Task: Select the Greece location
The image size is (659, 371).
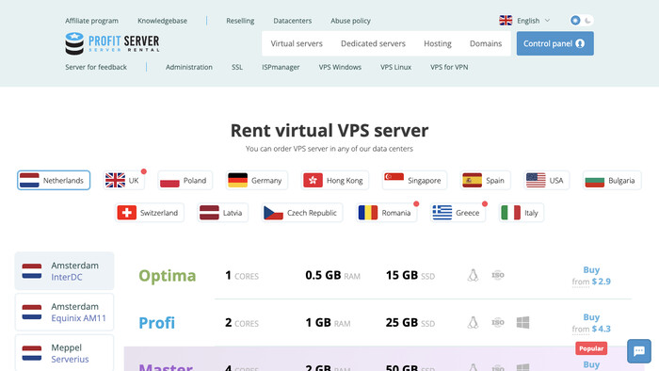Action: (458, 213)
